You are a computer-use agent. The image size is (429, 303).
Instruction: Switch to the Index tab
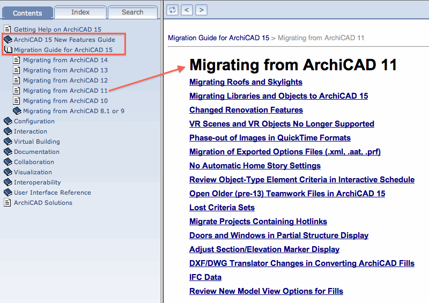click(x=80, y=12)
